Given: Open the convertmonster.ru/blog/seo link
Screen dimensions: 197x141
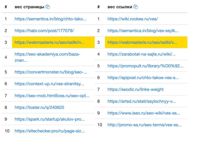Looking at the screenshot, I should coord(51,72).
